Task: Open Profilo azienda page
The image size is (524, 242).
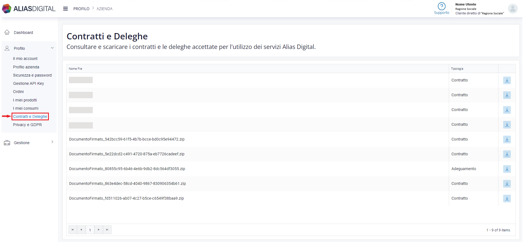Action: (26, 67)
